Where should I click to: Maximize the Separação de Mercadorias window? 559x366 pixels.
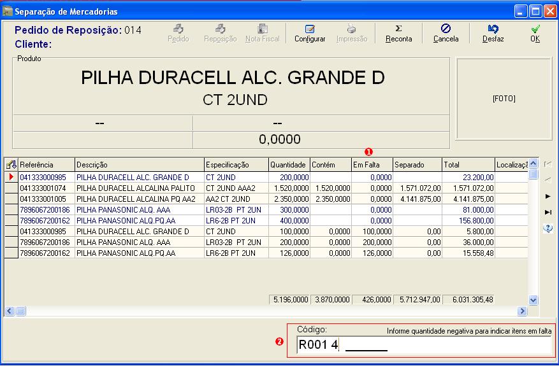coord(535,11)
